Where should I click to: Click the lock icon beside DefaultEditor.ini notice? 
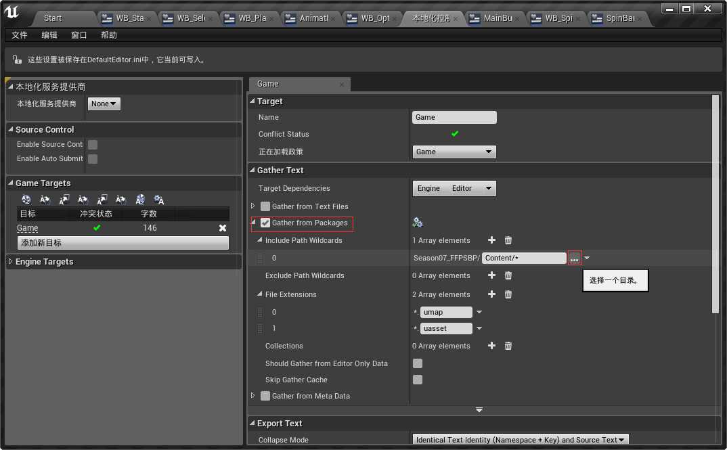[17, 60]
